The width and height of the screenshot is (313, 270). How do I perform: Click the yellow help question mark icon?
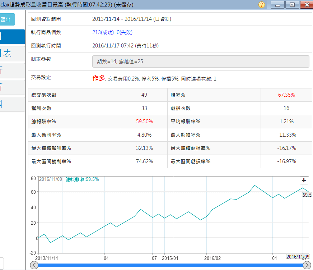click(x=262, y=5)
